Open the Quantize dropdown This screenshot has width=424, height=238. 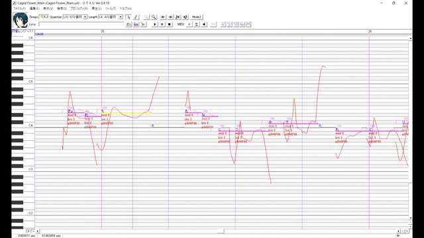tap(75, 17)
